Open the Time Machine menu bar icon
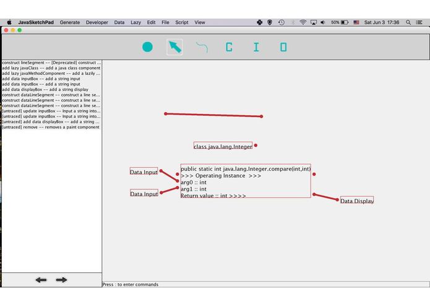 [281, 22]
